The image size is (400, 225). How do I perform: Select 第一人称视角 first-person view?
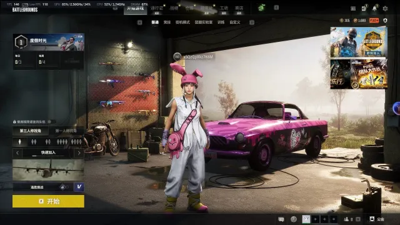pyautogui.click(x=66, y=131)
